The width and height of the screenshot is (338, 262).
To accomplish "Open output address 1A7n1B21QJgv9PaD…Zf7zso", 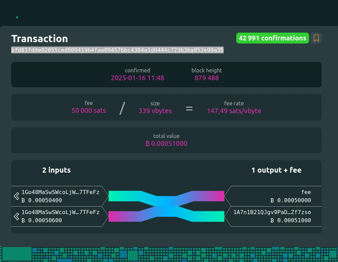I will (x=272, y=212).
